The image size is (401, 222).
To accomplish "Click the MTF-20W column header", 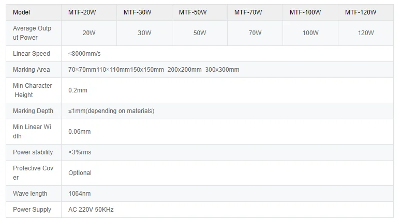I will pos(81,12).
